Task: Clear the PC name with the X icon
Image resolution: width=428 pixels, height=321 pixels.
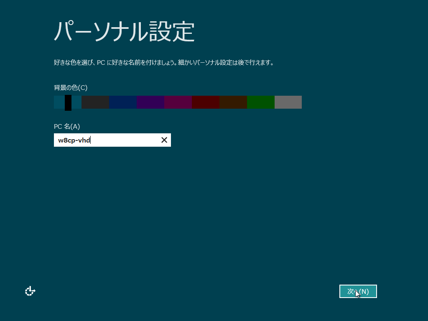Action: point(164,140)
